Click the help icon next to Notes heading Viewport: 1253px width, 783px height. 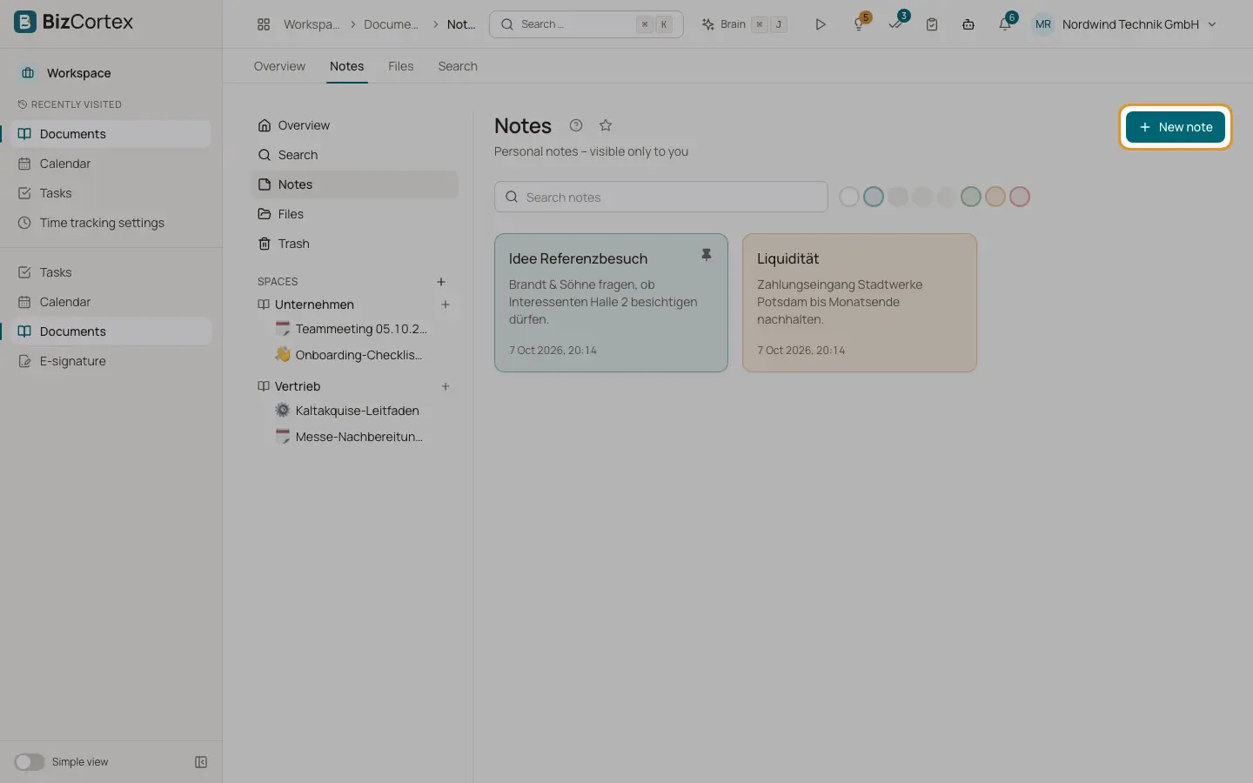point(576,125)
